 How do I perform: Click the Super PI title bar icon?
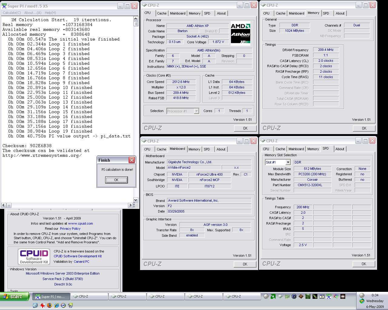tap(4, 6)
